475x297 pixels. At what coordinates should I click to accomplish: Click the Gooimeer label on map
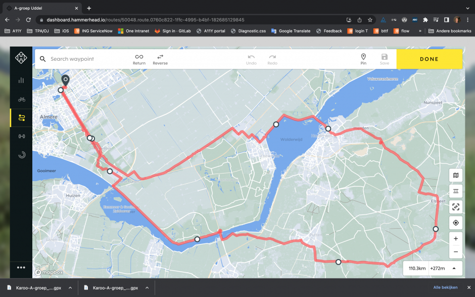tap(46, 171)
